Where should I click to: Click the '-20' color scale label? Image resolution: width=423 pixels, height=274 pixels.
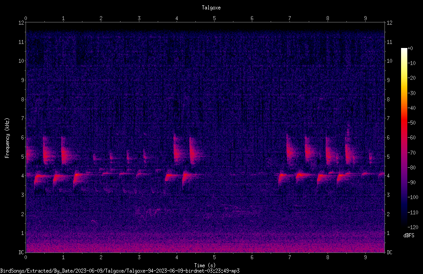click(411, 78)
